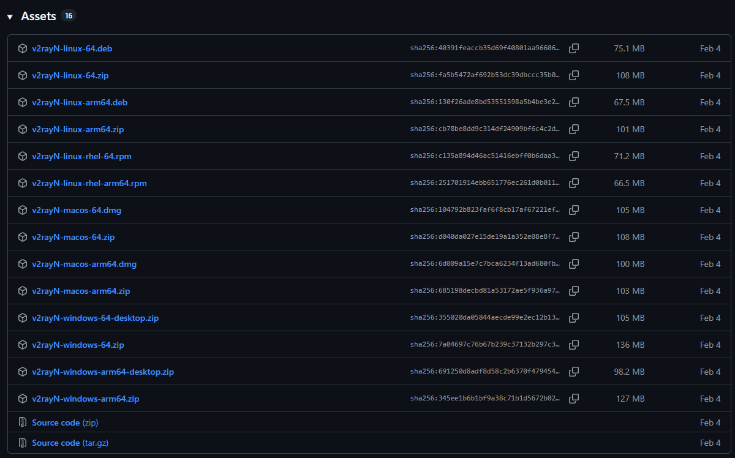Download v2rayN-linux-arm64.deb

point(80,102)
